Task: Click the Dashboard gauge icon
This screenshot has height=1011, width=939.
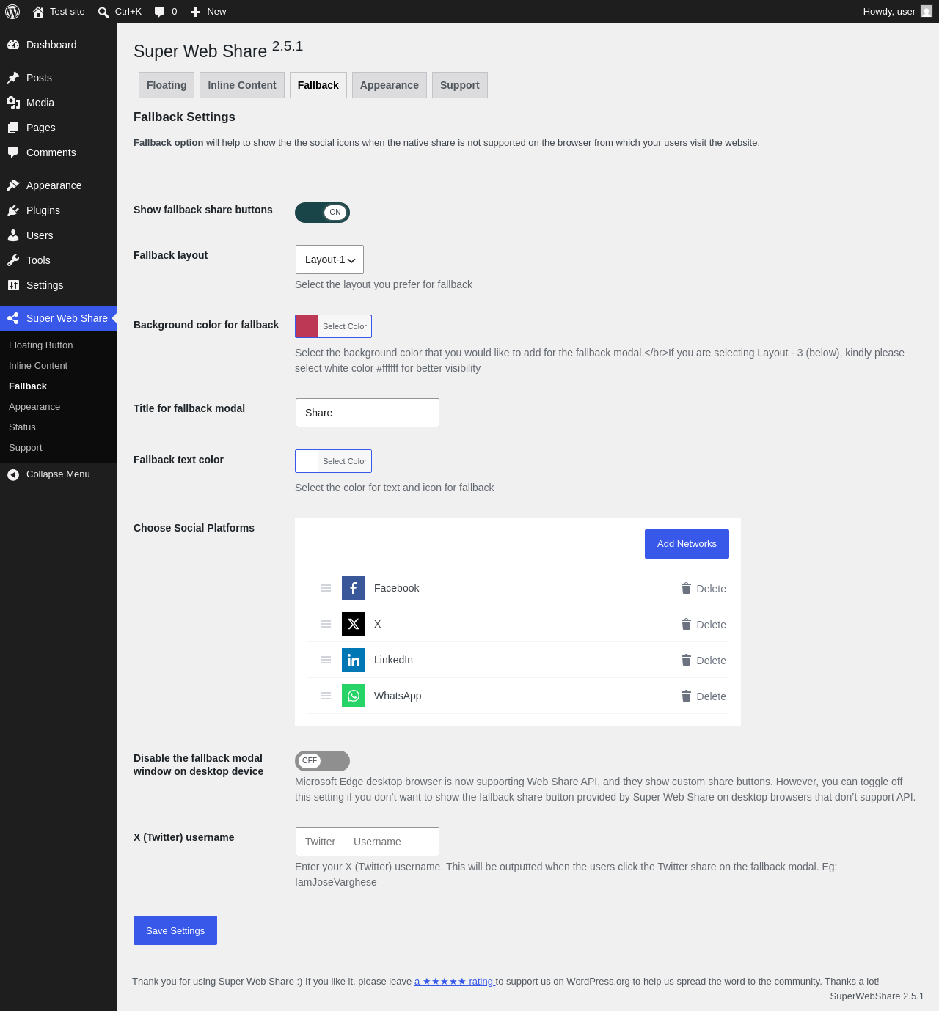Action: click(x=13, y=45)
